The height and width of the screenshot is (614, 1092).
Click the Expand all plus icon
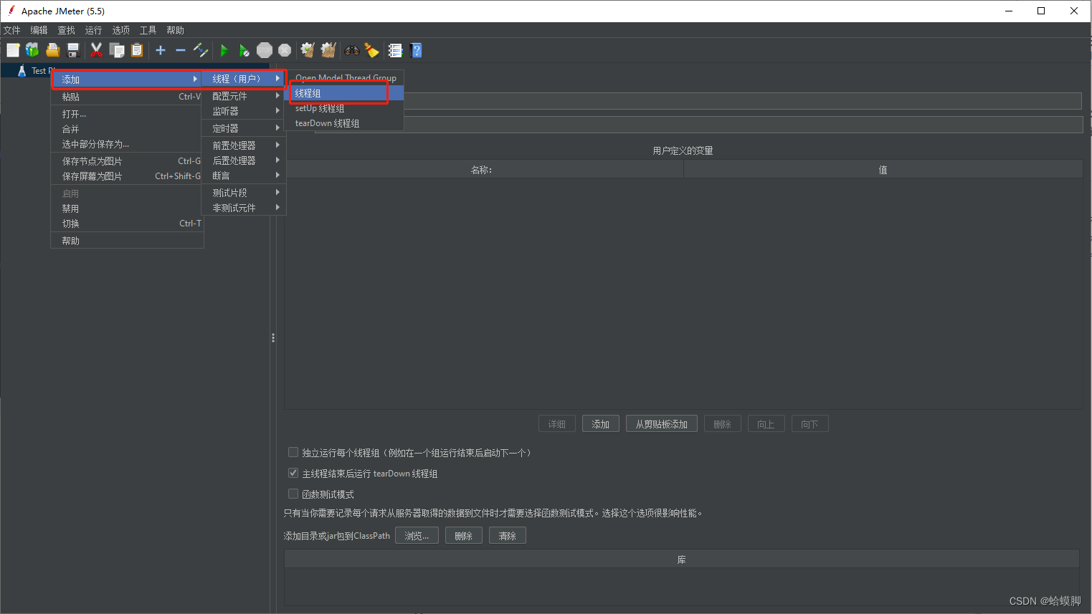pos(161,50)
